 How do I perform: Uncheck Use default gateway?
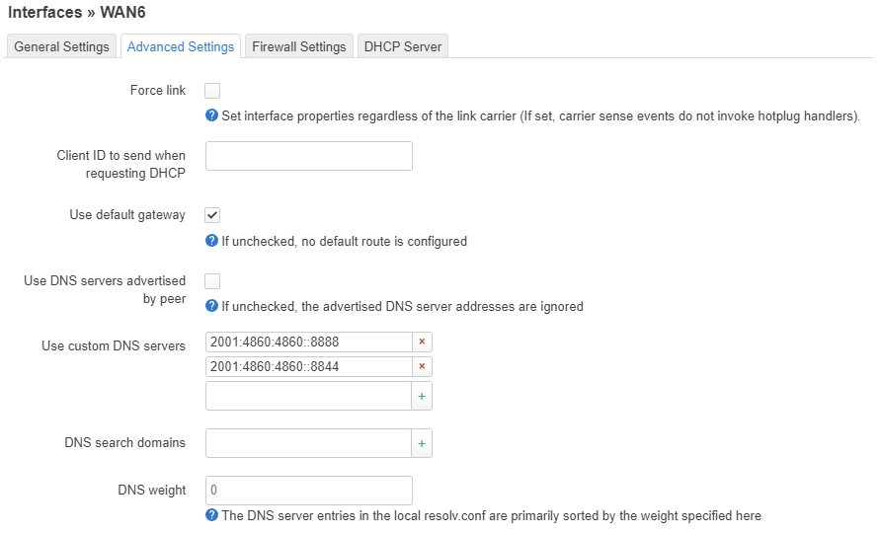pos(212,215)
